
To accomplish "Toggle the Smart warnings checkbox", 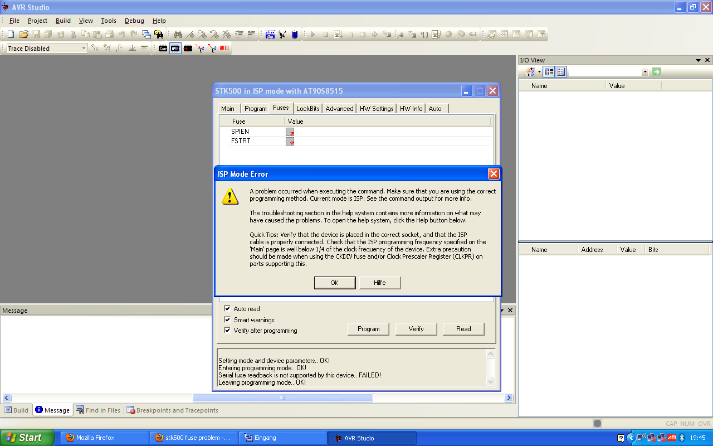I will point(227,319).
